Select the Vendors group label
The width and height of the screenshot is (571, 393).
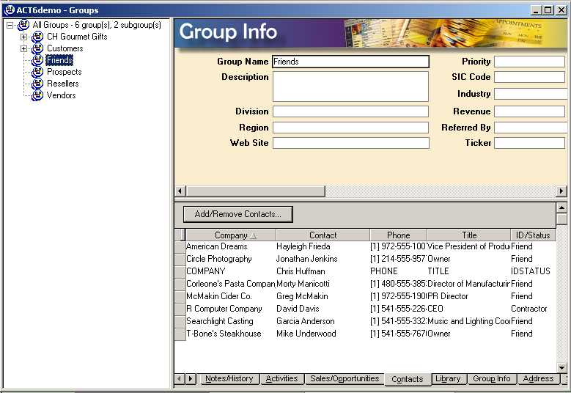click(x=61, y=95)
